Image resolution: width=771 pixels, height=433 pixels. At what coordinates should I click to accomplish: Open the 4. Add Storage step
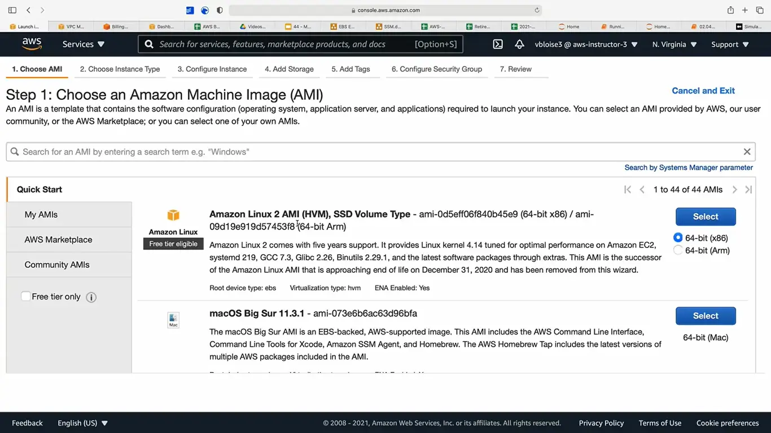(289, 69)
